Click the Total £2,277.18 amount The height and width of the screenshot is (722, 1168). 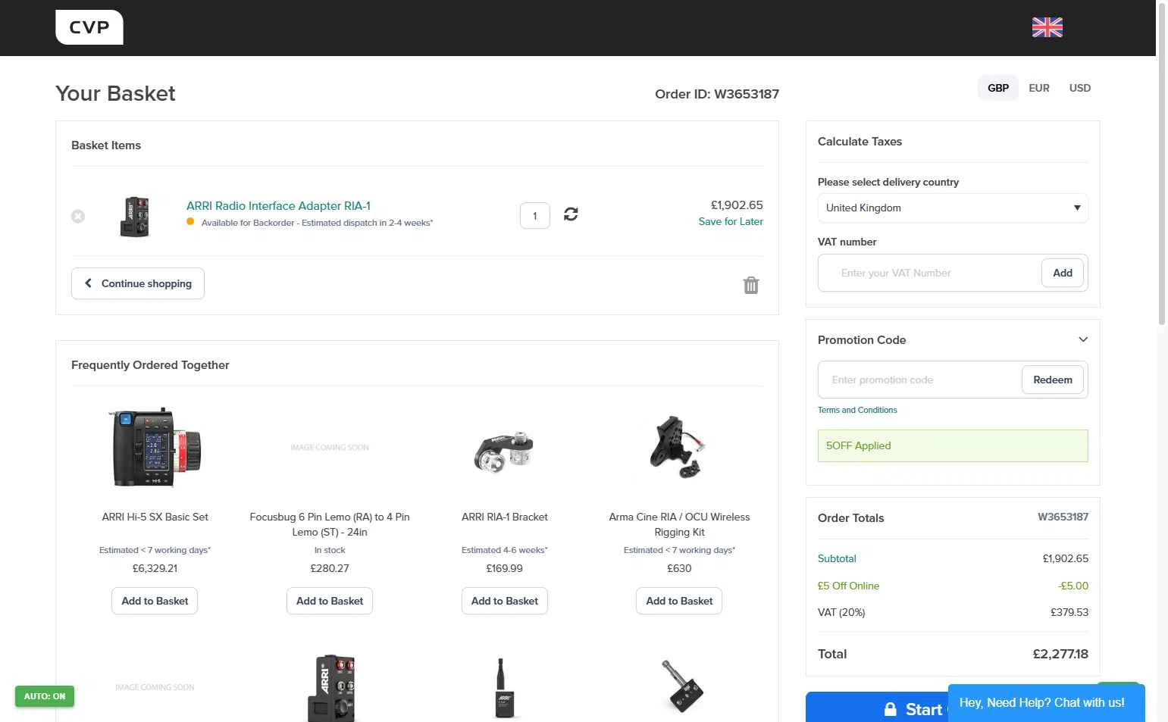[x=1060, y=654]
